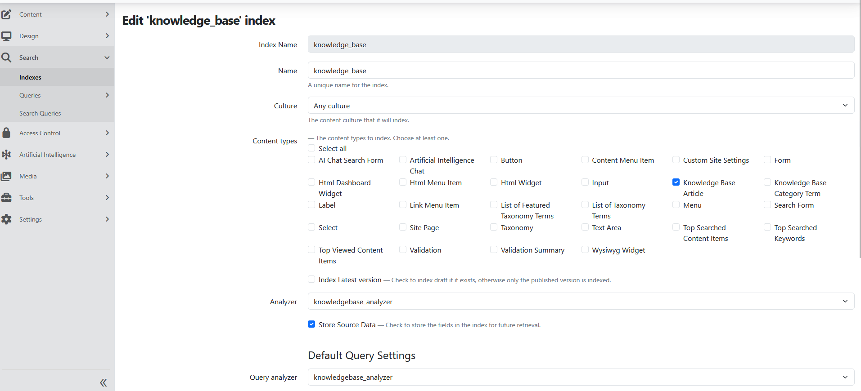The height and width of the screenshot is (391, 861).
Task: Check Content Menu Item checkbox
Action: click(585, 160)
